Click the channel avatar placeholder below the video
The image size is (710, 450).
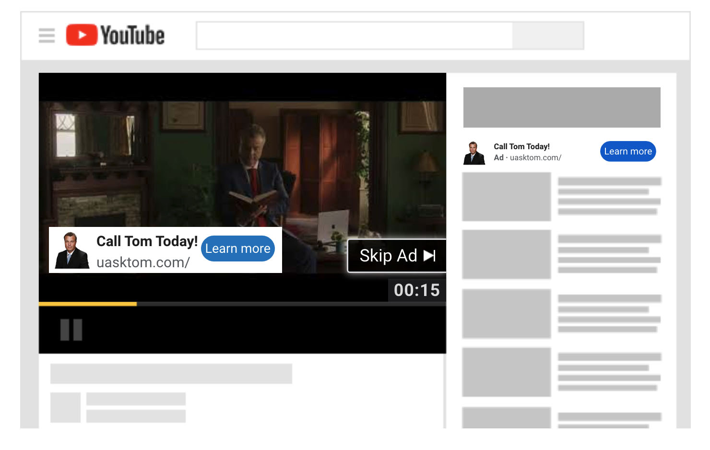point(65,407)
